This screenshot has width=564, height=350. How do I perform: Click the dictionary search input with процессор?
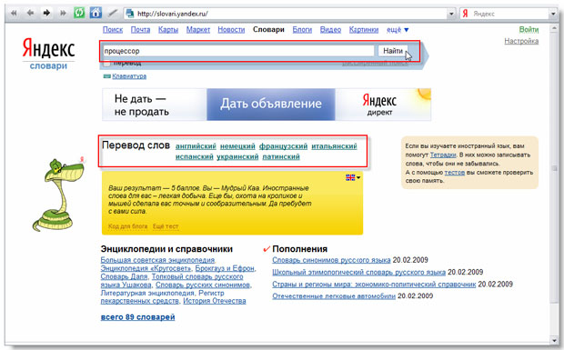[238, 51]
